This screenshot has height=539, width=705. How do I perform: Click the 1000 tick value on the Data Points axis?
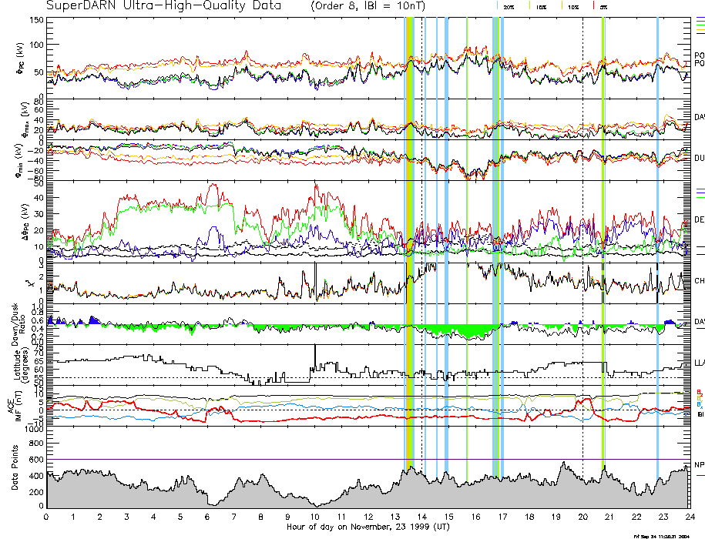[x=34, y=430]
